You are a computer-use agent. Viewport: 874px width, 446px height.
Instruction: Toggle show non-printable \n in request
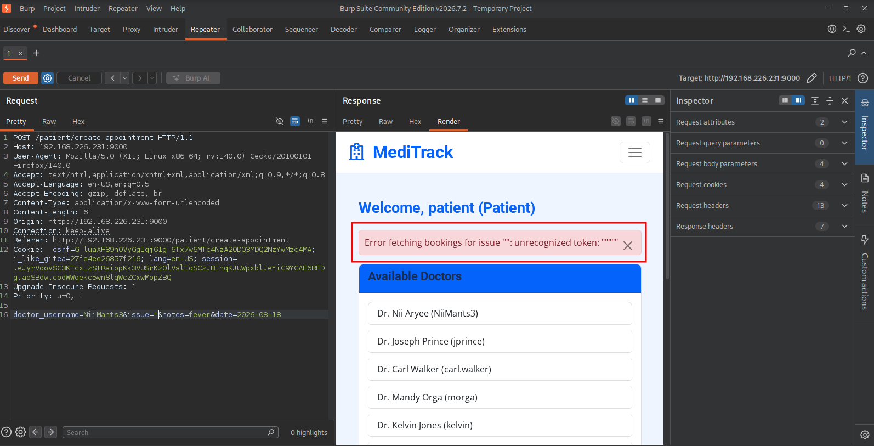(310, 121)
